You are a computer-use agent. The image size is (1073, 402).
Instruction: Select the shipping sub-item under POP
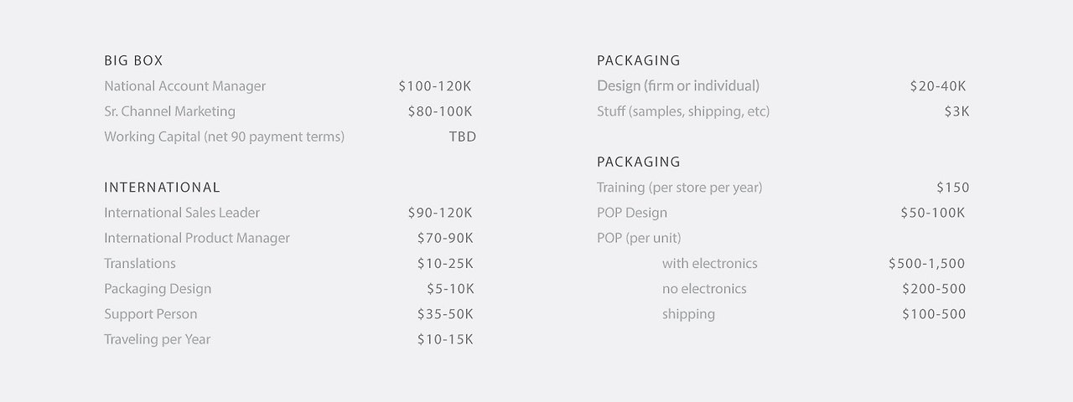click(688, 314)
